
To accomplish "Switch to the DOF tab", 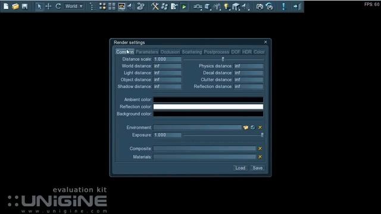I will [x=236, y=52].
